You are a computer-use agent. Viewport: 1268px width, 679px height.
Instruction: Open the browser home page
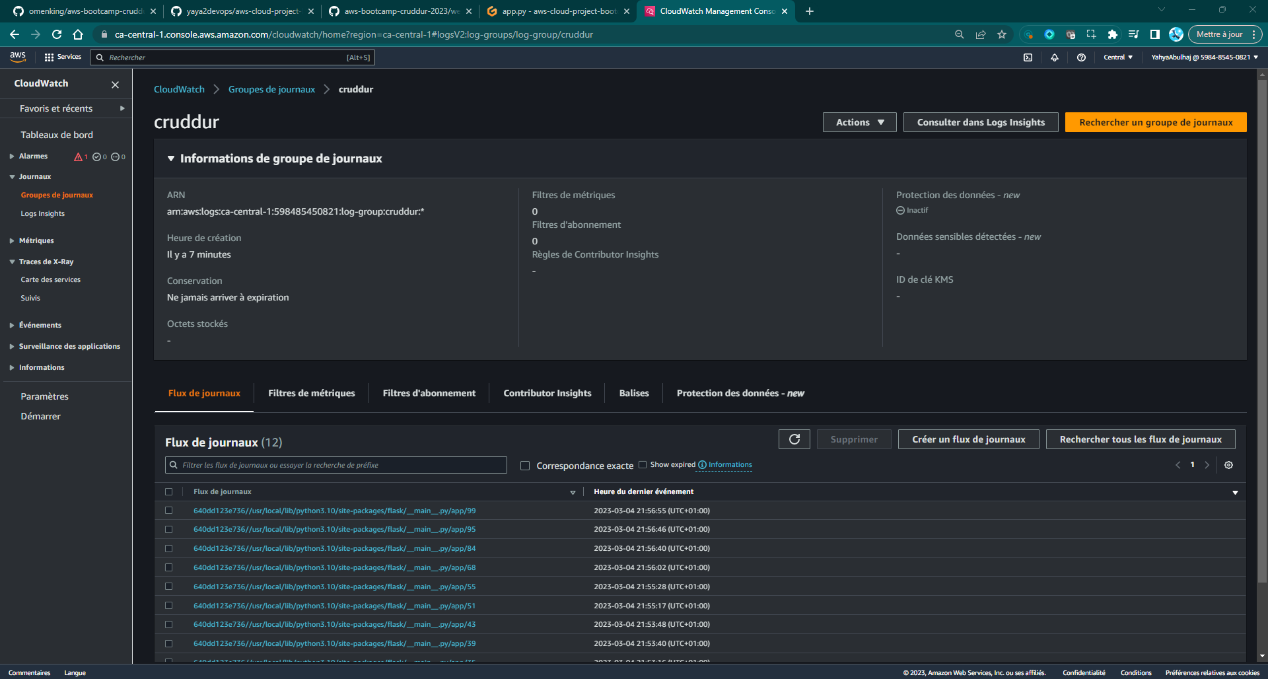[x=78, y=34]
